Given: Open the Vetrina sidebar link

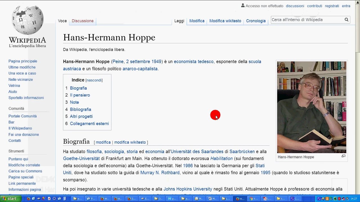Looking at the screenshot, I should pyautogui.click(x=14, y=86).
